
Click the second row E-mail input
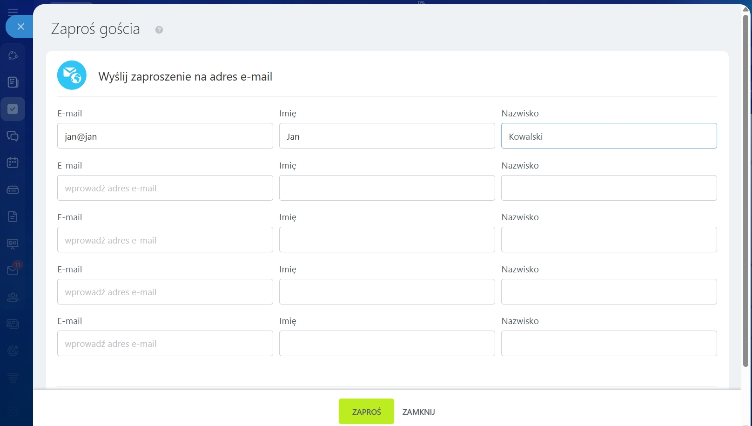[165, 188]
